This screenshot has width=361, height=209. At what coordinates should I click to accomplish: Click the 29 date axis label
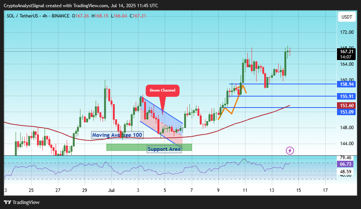pyautogui.click(x=85, y=190)
